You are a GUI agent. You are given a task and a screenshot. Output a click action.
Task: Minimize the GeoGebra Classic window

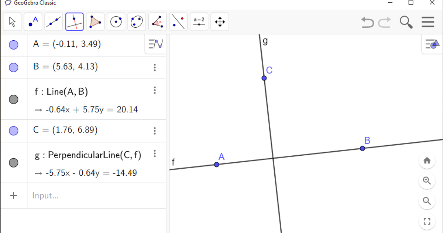(x=389, y=3)
